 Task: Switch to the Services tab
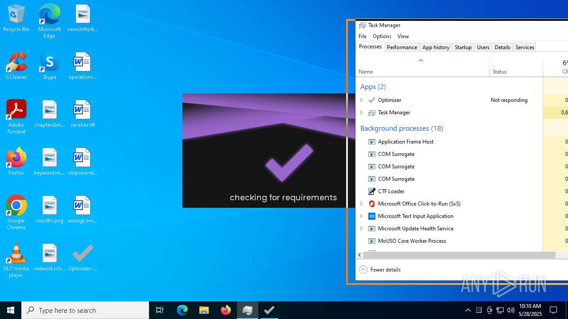pyautogui.click(x=525, y=47)
